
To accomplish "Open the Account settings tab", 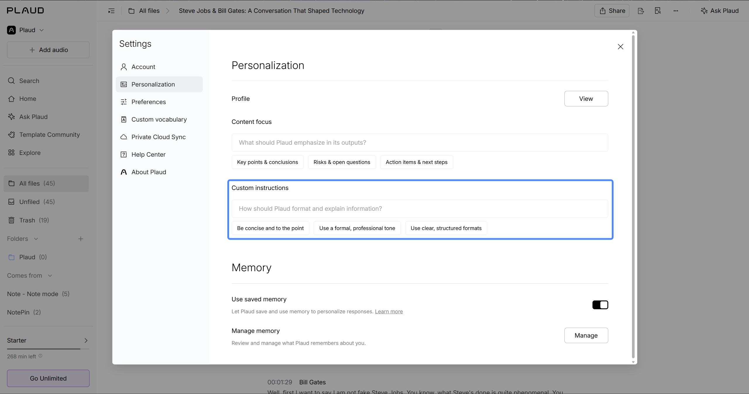I will pos(159,67).
